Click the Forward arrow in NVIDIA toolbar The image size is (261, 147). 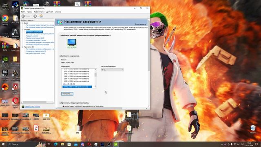[35, 16]
